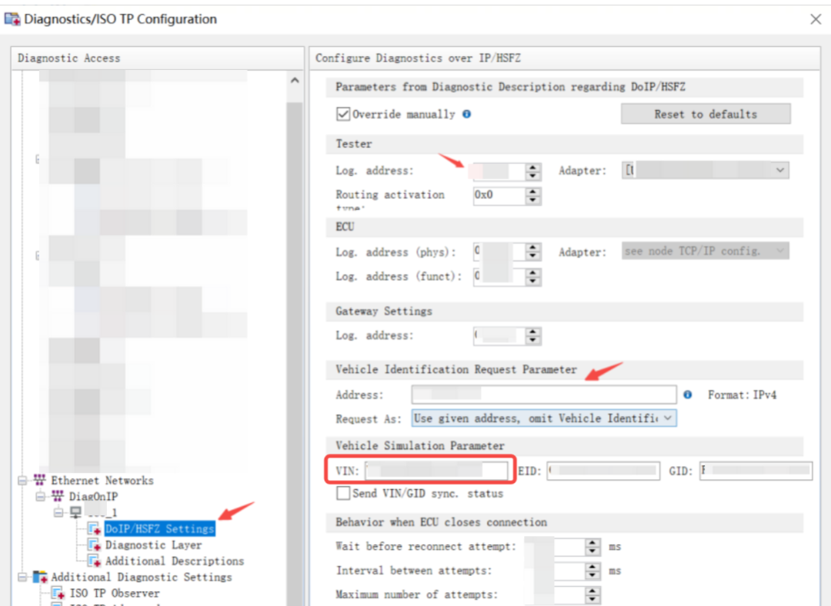The height and width of the screenshot is (606, 831).
Task: Click the Ethernet Networks network icon
Action: [40, 480]
